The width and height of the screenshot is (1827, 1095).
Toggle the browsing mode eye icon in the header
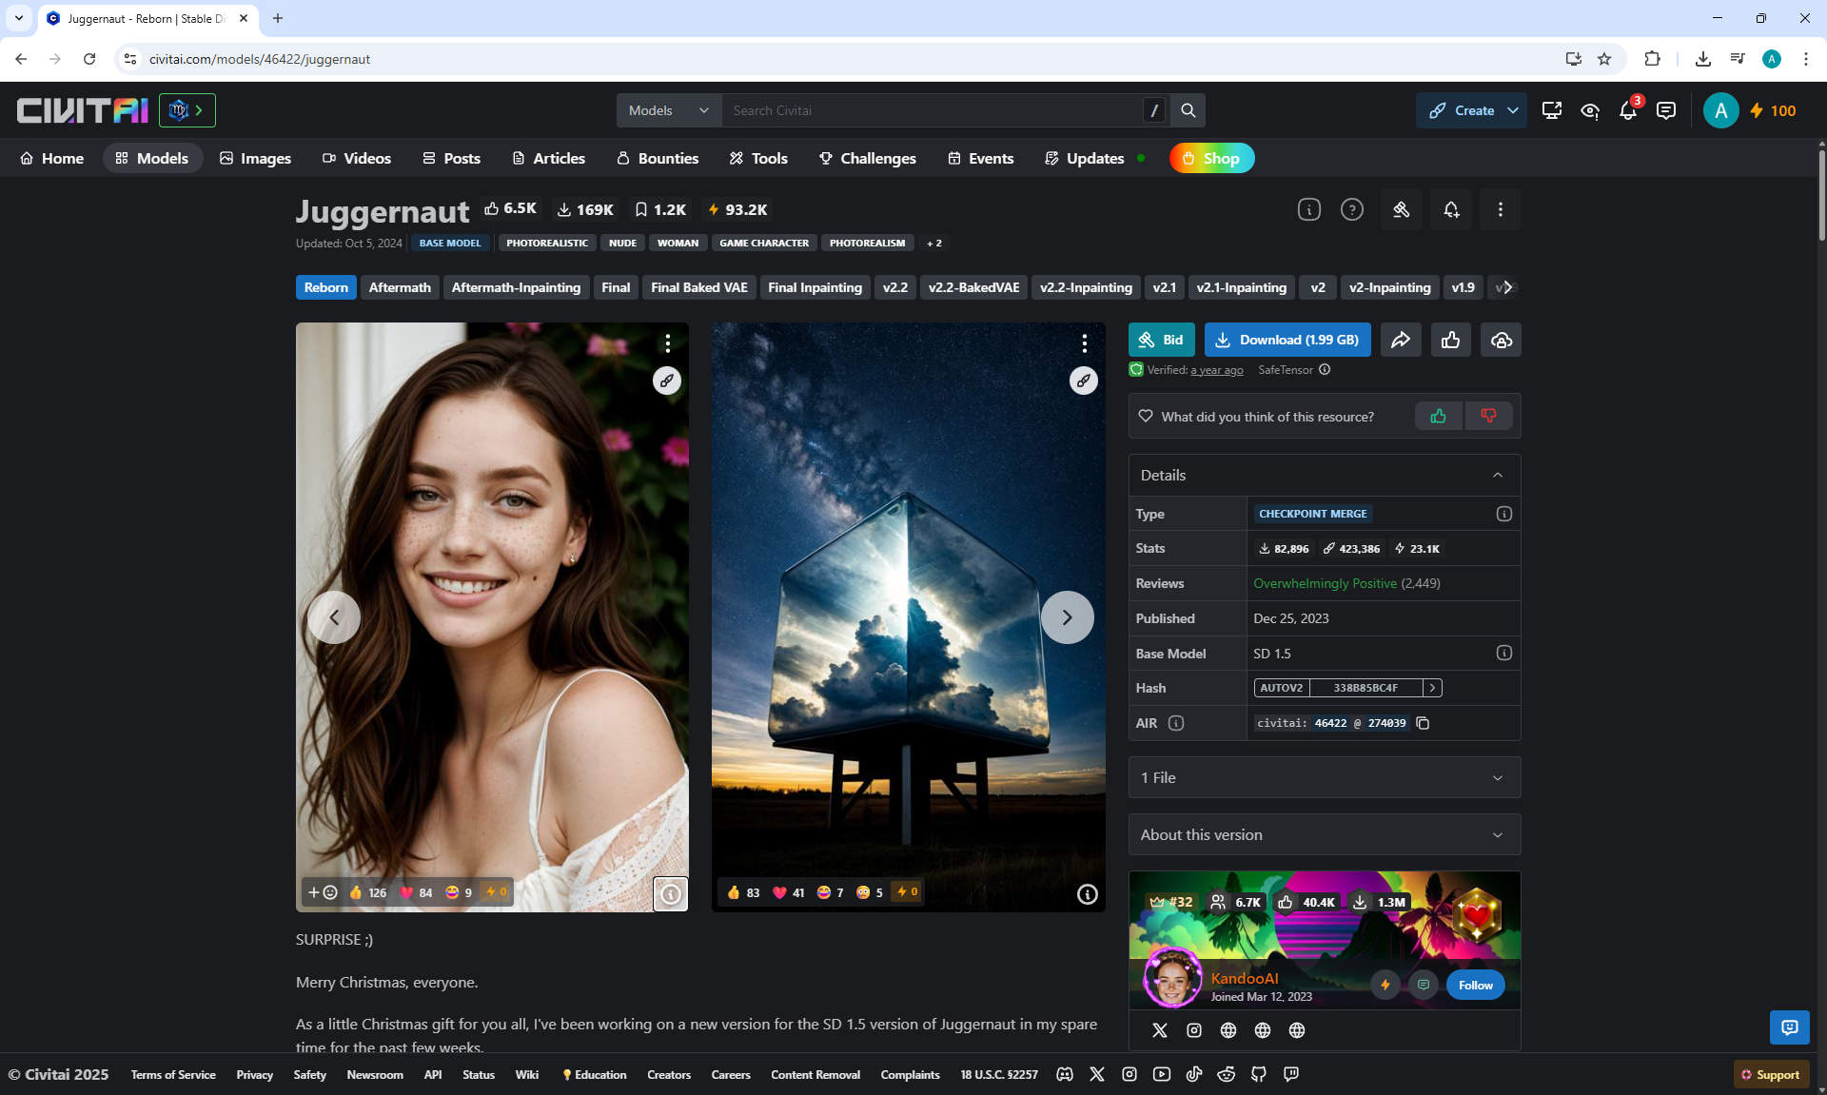(x=1590, y=111)
